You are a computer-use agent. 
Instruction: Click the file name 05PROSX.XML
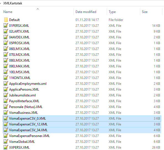(x=19, y=43)
